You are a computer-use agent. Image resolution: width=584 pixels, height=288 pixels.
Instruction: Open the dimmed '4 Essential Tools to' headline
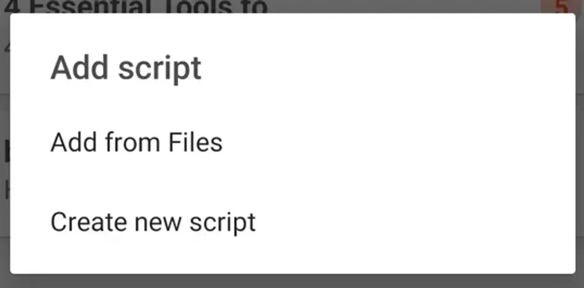pyautogui.click(x=140, y=6)
